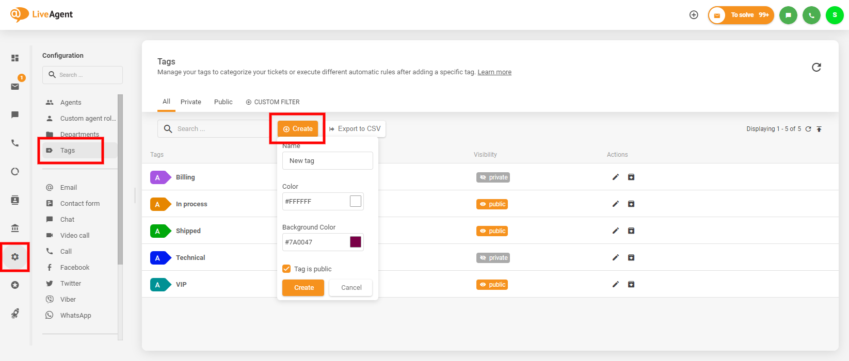The image size is (849, 361).
Task: Open the To solve 99+ ticket dropdown
Action: [x=741, y=15]
